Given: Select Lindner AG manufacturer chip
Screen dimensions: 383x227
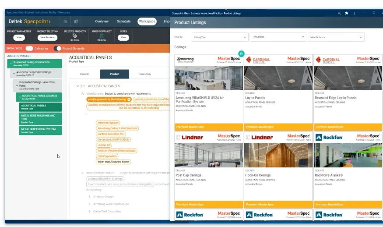Looking at the screenshot, I should point(104,145).
